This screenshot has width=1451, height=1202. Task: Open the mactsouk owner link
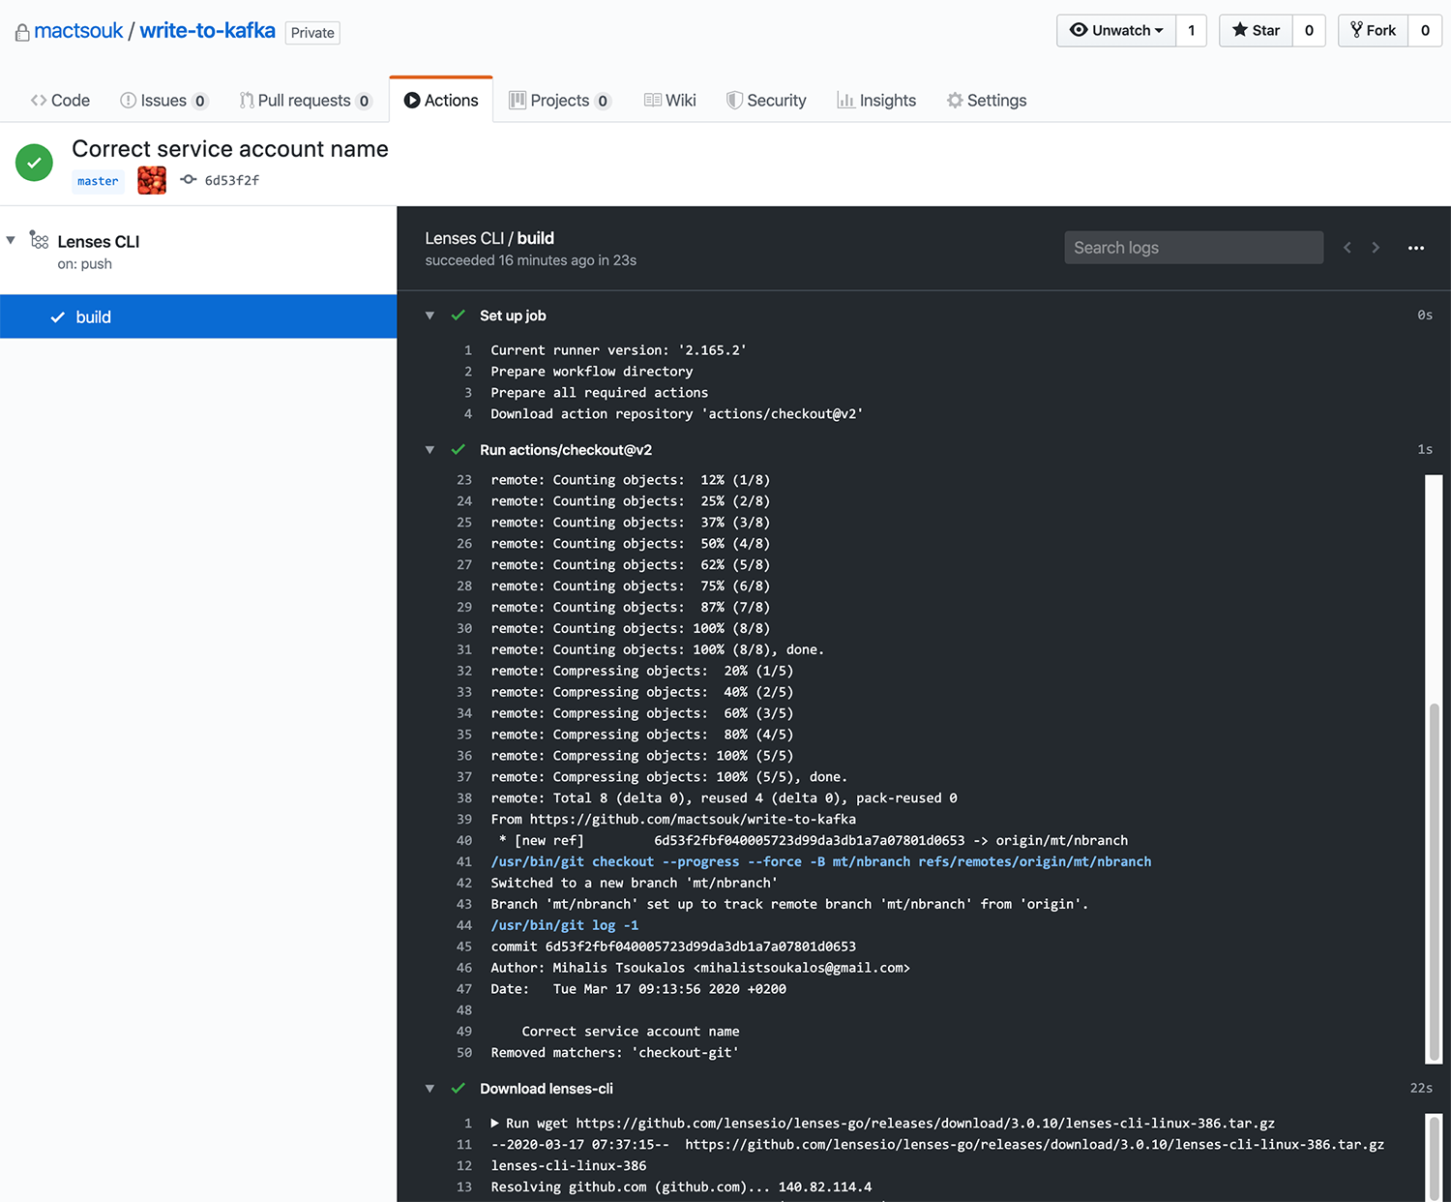click(x=78, y=31)
